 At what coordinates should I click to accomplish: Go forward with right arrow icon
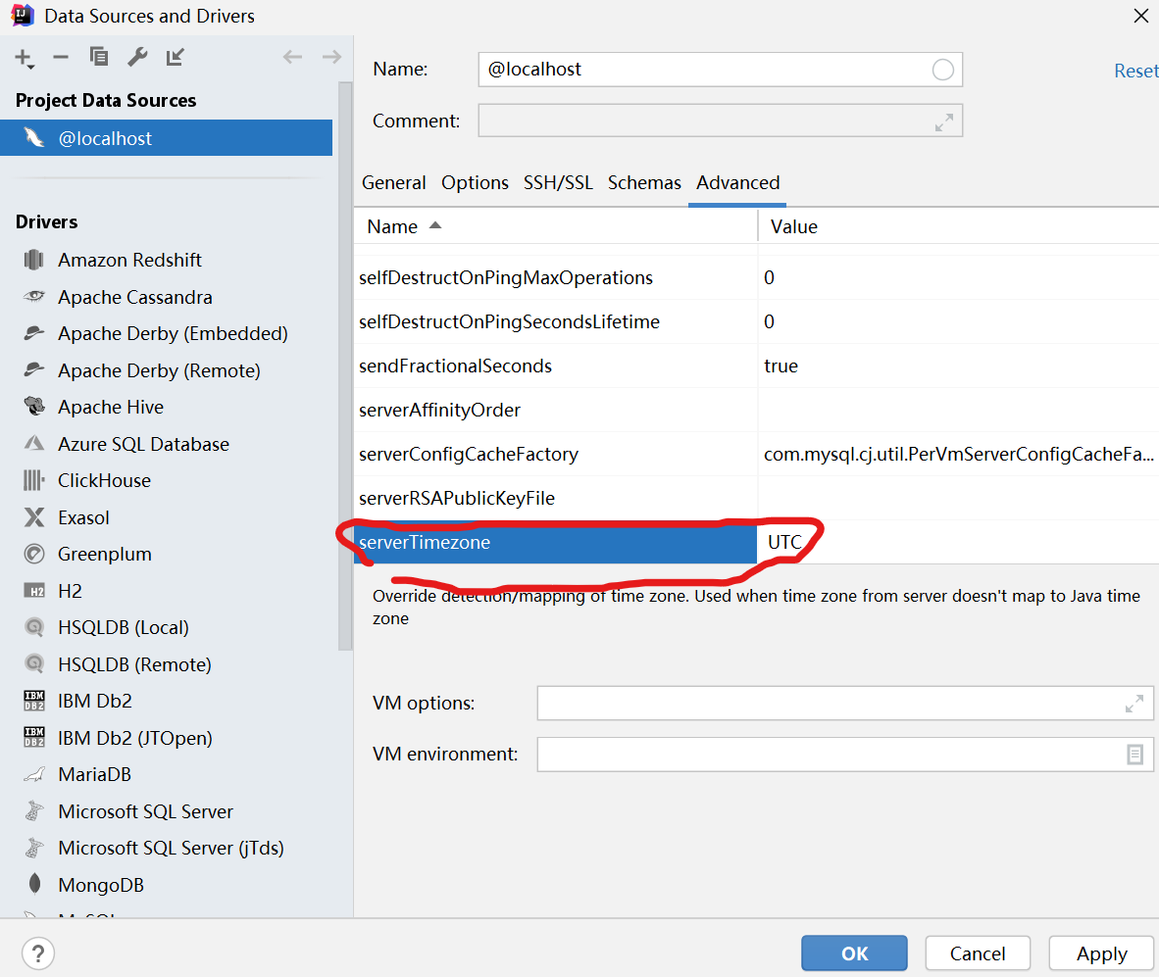331,57
